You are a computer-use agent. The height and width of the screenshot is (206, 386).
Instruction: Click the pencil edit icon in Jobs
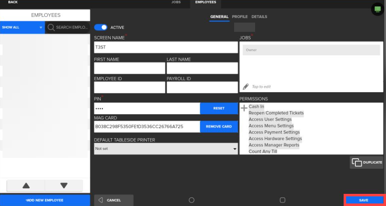pos(246,87)
